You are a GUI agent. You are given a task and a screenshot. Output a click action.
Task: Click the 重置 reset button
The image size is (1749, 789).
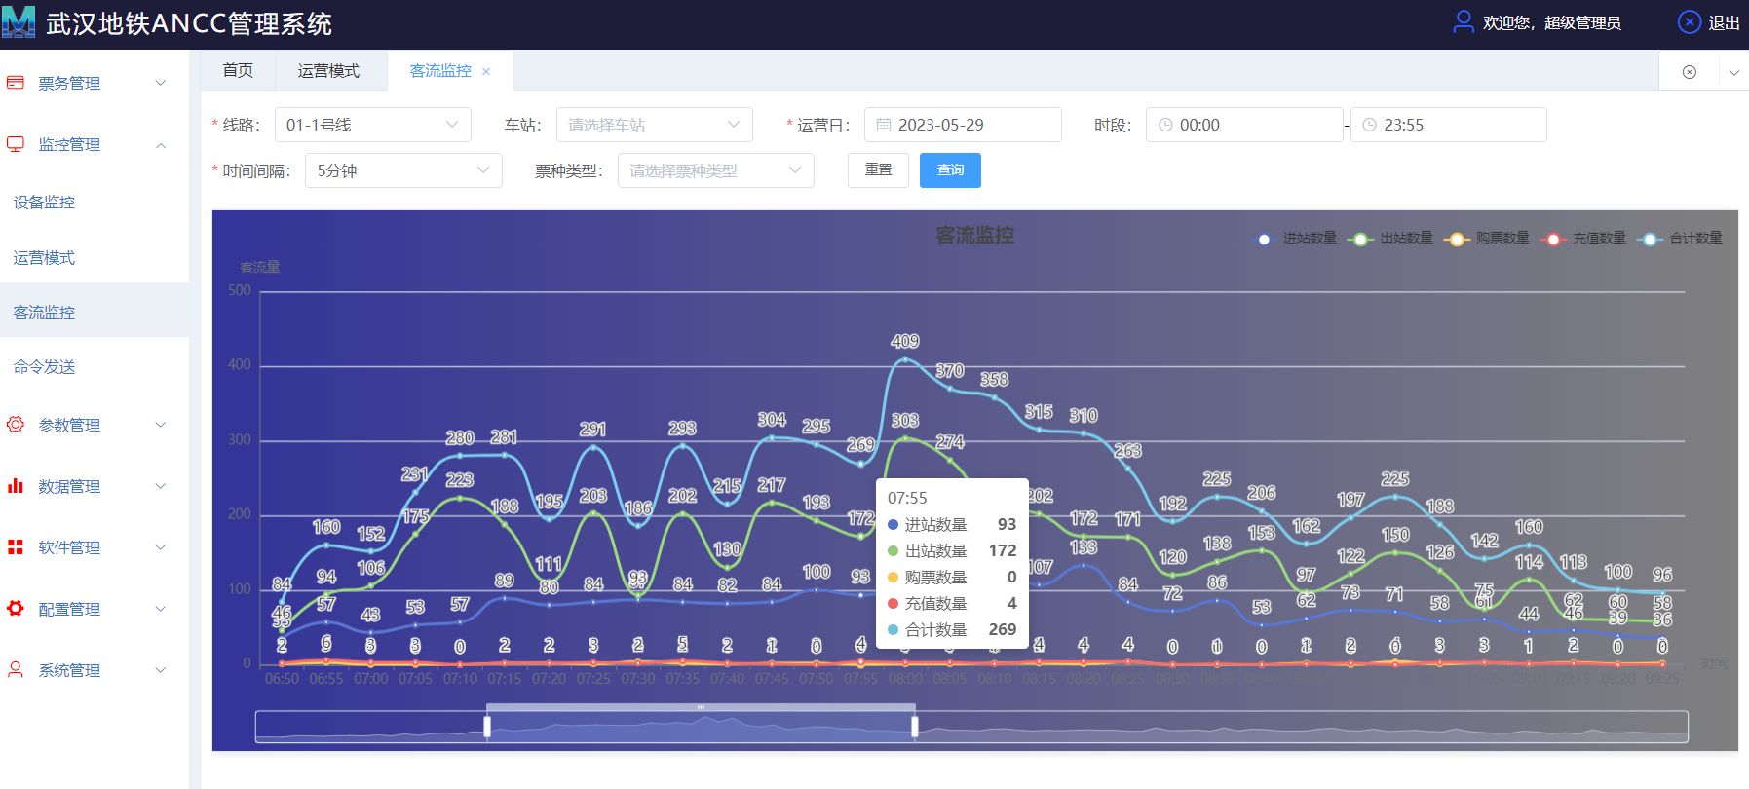click(878, 170)
